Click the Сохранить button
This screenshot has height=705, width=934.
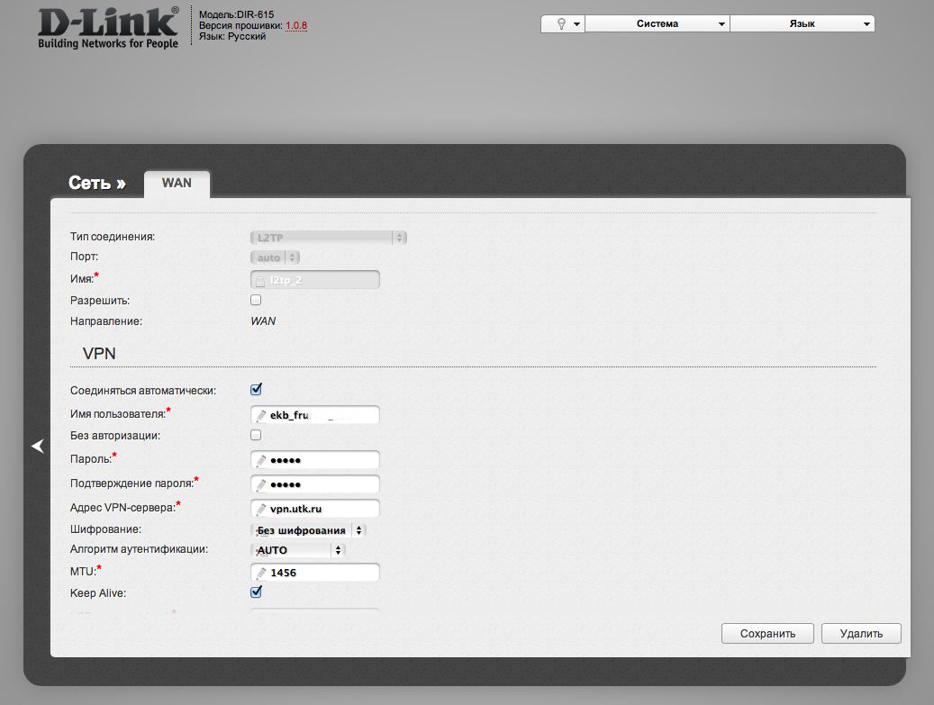coord(767,634)
